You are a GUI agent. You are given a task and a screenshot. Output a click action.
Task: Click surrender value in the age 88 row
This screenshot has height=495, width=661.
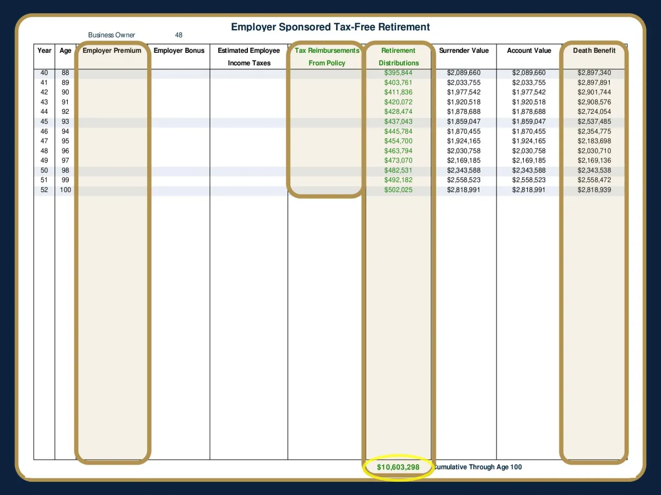click(464, 73)
